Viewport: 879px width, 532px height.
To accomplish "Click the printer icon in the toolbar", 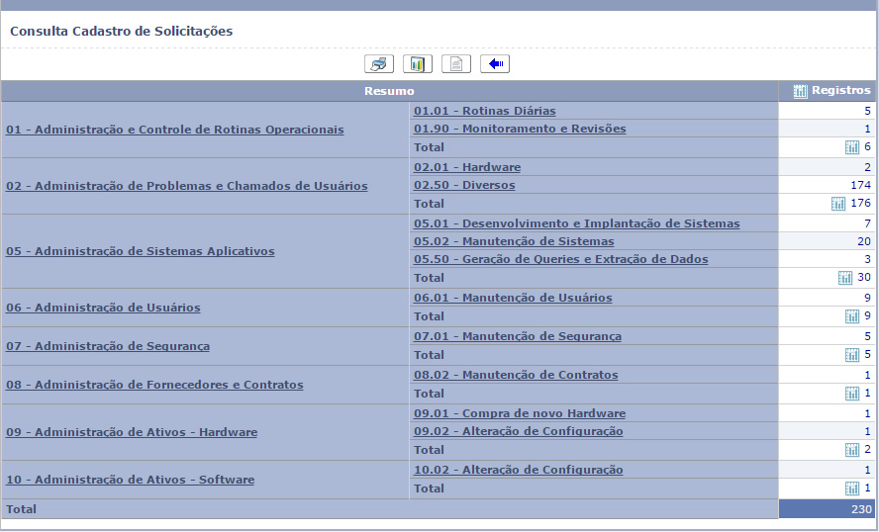I will pyautogui.click(x=378, y=64).
